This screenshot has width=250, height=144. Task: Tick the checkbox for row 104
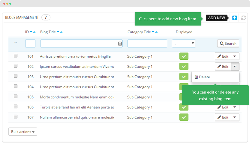(x=15, y=86)
